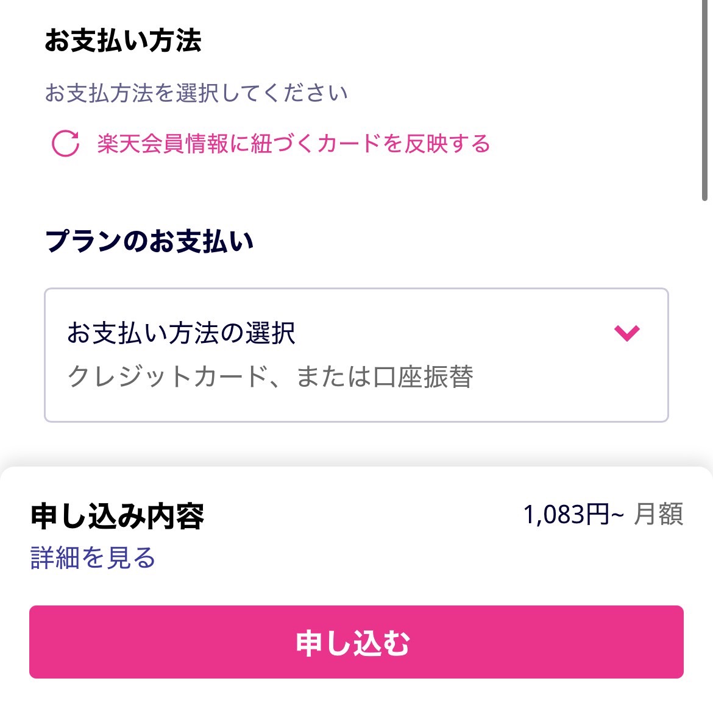Screen dimensions: 713x709
Task: Open the 詳細を見る link
Action: click(93, 558)
